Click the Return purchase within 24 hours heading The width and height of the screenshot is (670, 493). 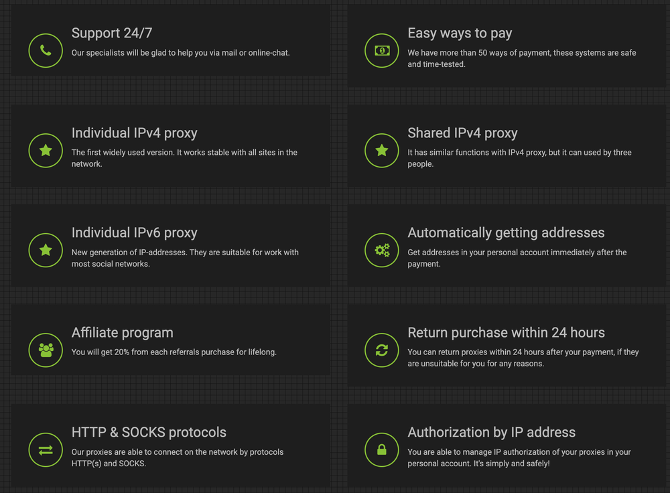click(x=505, y=332)
